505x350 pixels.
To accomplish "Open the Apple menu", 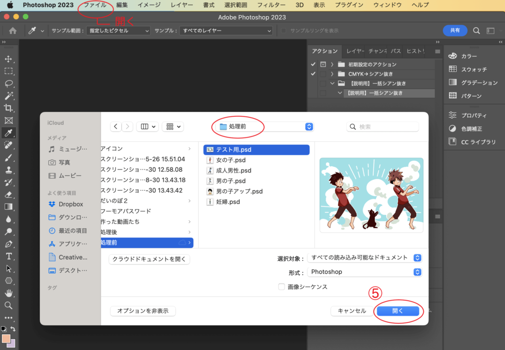I will click(x=10, y=5).
